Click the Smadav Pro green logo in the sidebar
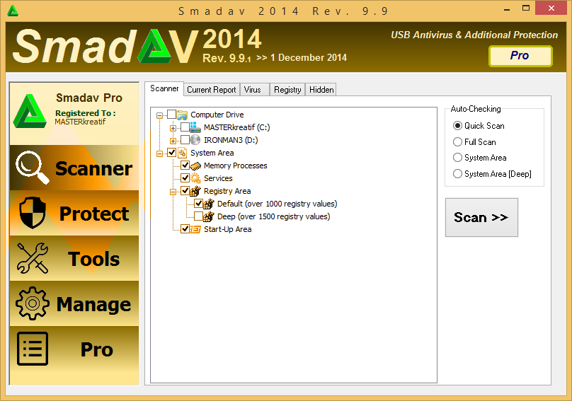Viewport: 572px width, 401px height. click(30, 111)
